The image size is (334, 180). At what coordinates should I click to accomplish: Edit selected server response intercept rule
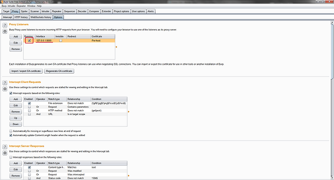[x=16, y=169]
